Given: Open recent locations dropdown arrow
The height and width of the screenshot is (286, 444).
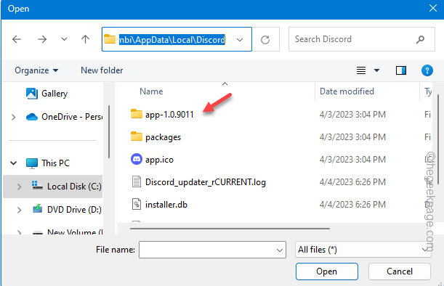Looking at the screenshot, I should coord(64,39).
